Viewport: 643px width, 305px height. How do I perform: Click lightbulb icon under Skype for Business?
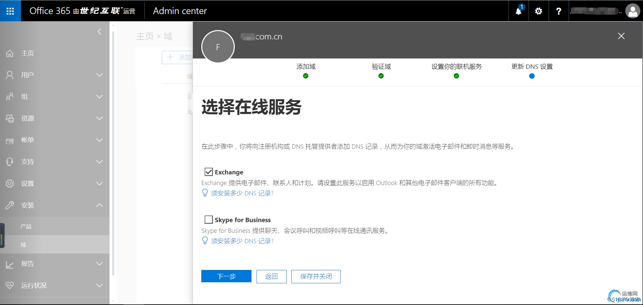pos(205,241)
